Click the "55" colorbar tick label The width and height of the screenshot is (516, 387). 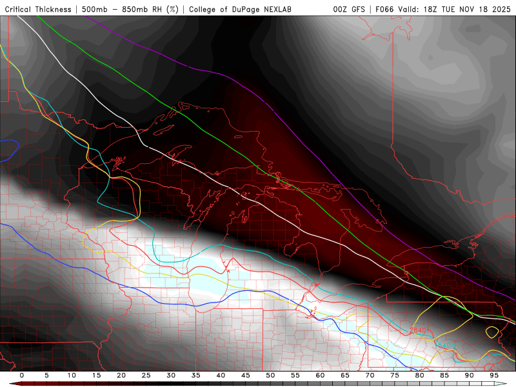[x=295, y=375]
